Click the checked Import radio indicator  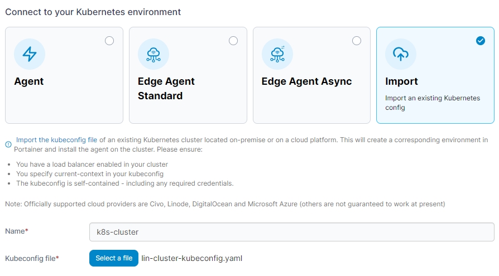pyautogui.click(x=481, y=41)
